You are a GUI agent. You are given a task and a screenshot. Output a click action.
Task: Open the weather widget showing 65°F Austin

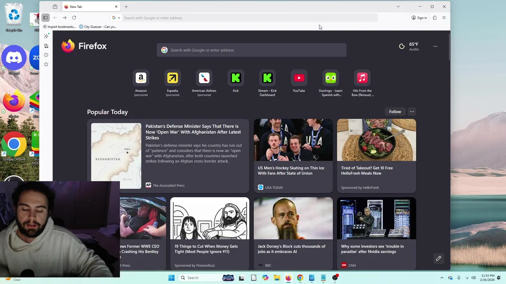409,47
